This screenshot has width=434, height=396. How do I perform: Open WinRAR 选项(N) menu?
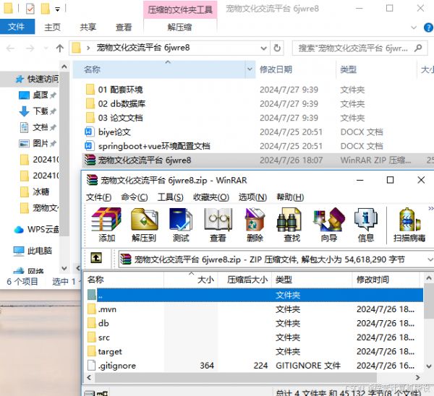point(252,197)
